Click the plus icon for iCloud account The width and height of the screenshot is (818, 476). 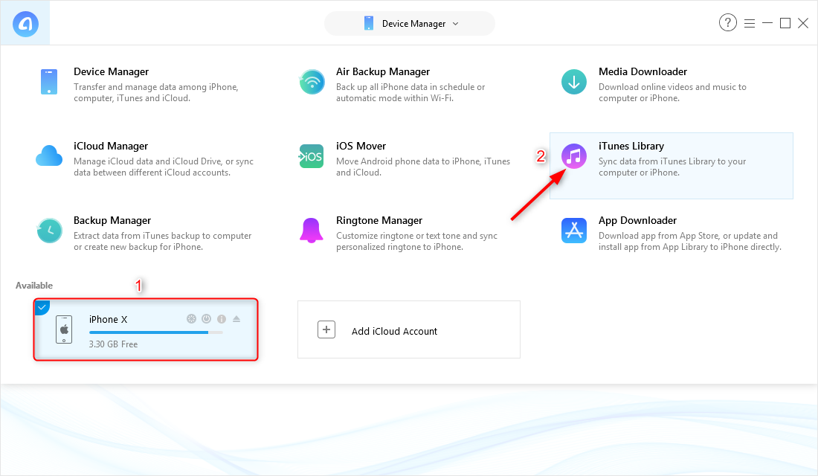[x=326, y=329]
